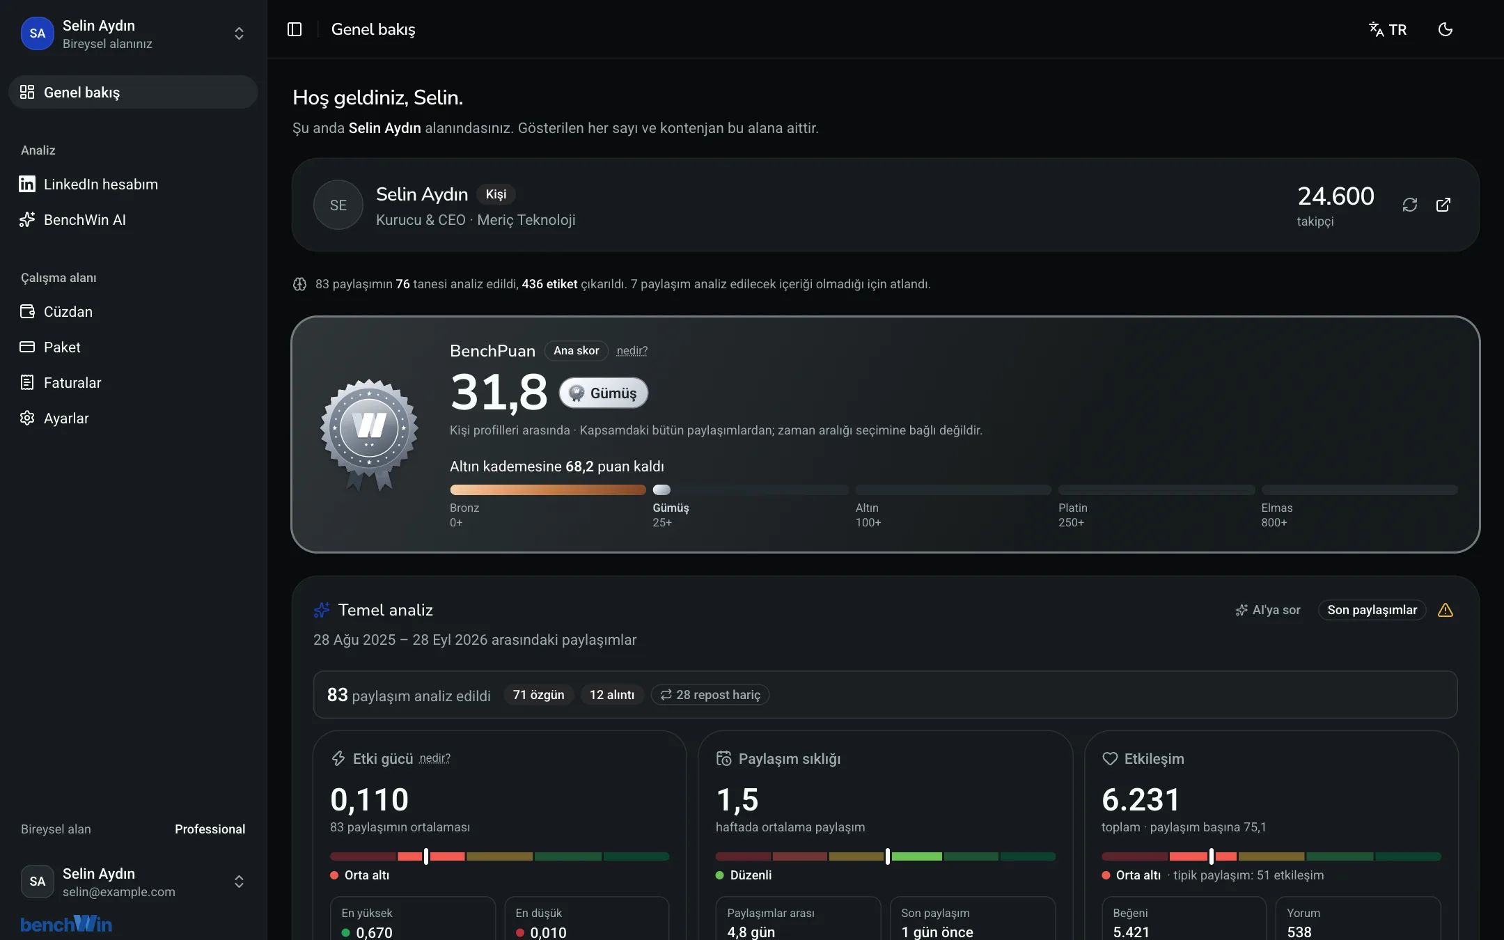Click AI'ya sor button
This screenshot has width=1504, height=940.
click(1267, 610)
